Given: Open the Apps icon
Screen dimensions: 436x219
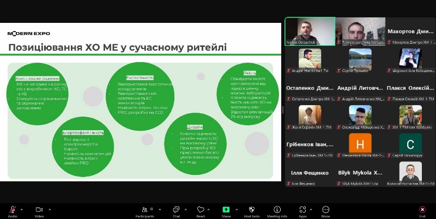Looking at the screenshot, I should coord(302,210).
